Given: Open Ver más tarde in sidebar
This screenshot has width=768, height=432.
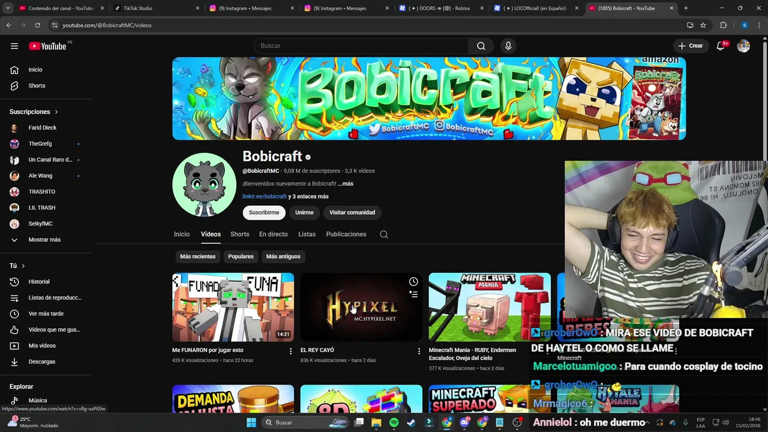Looking at the screenshot, I should 46,314.
